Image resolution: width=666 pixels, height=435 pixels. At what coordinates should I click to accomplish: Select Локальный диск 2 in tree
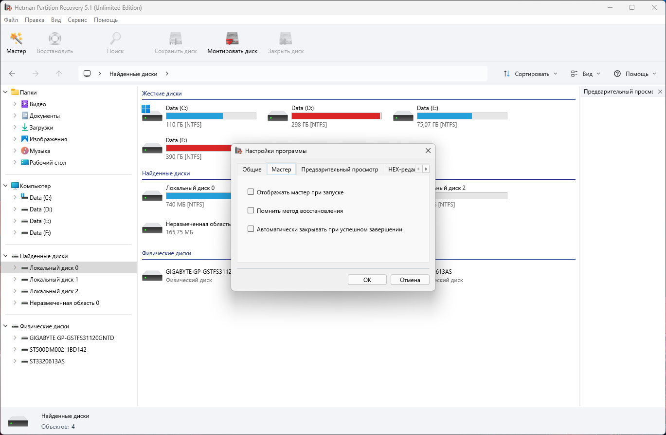coord(54,291)
